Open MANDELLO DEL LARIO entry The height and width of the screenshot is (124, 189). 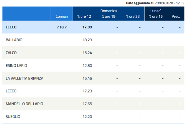(25, 104)
